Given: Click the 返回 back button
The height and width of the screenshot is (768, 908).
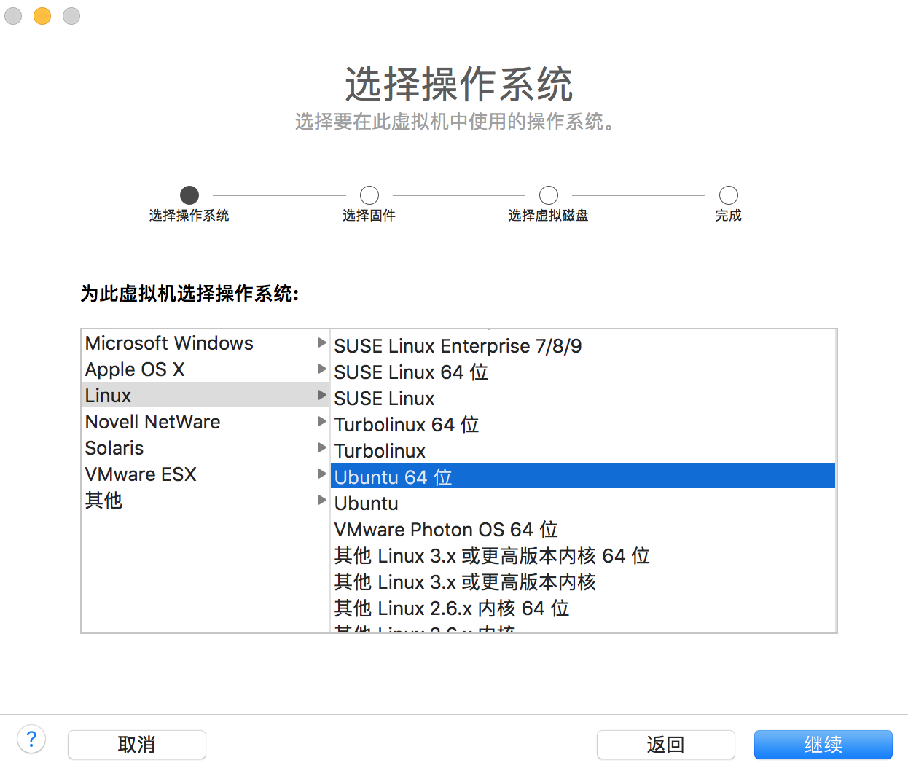Looking at the screenshot, I should click(666, 745).
